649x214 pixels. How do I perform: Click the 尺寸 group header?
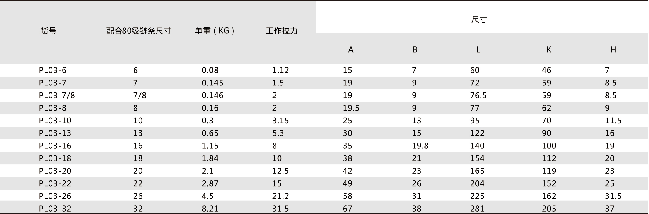click(479, 20)
